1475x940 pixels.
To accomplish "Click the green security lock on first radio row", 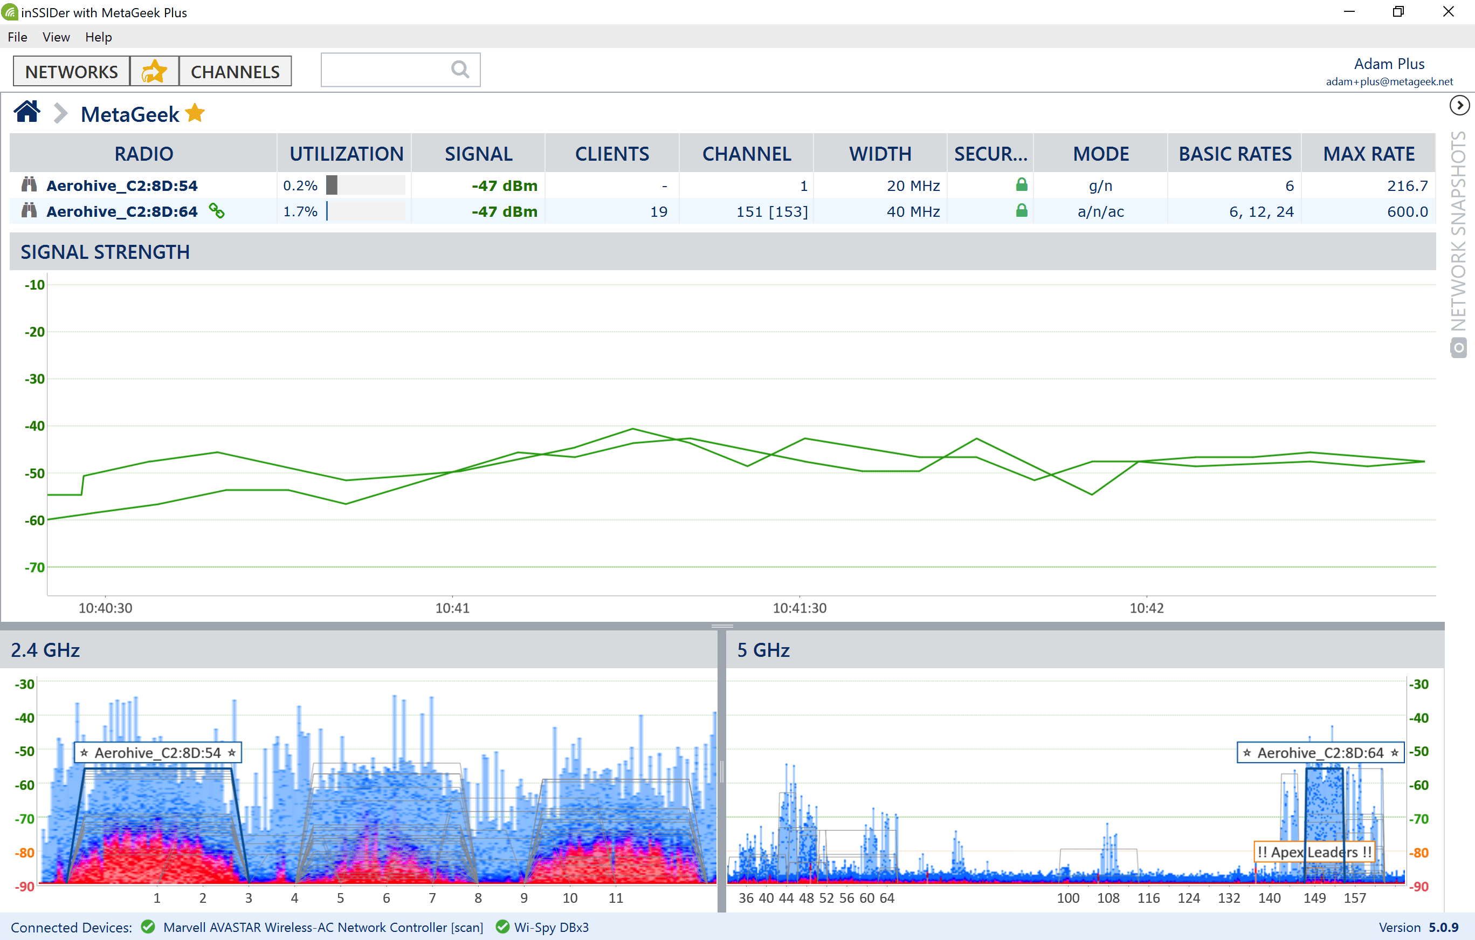I will point(1021,184).
